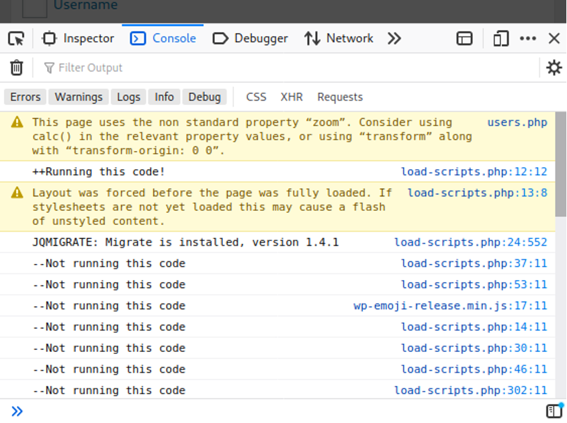The image size is (567, 423).
Task: Open load-scripts.php:12:12 source link
Action: pyautogui.click(x=474, y=172)
